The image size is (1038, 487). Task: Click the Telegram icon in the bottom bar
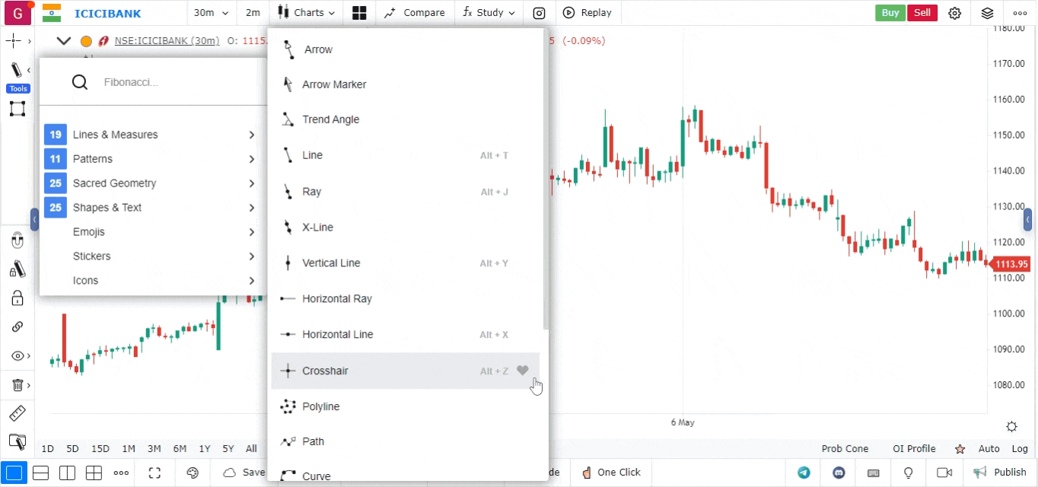pos(804,473)
